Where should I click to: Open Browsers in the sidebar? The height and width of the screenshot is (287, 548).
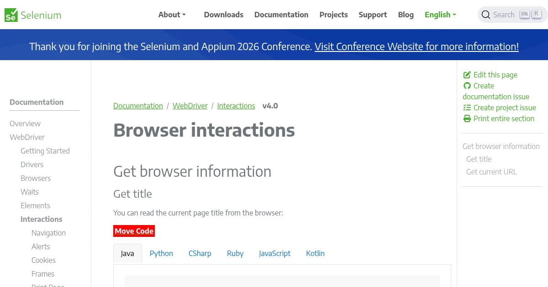(36, 178)
